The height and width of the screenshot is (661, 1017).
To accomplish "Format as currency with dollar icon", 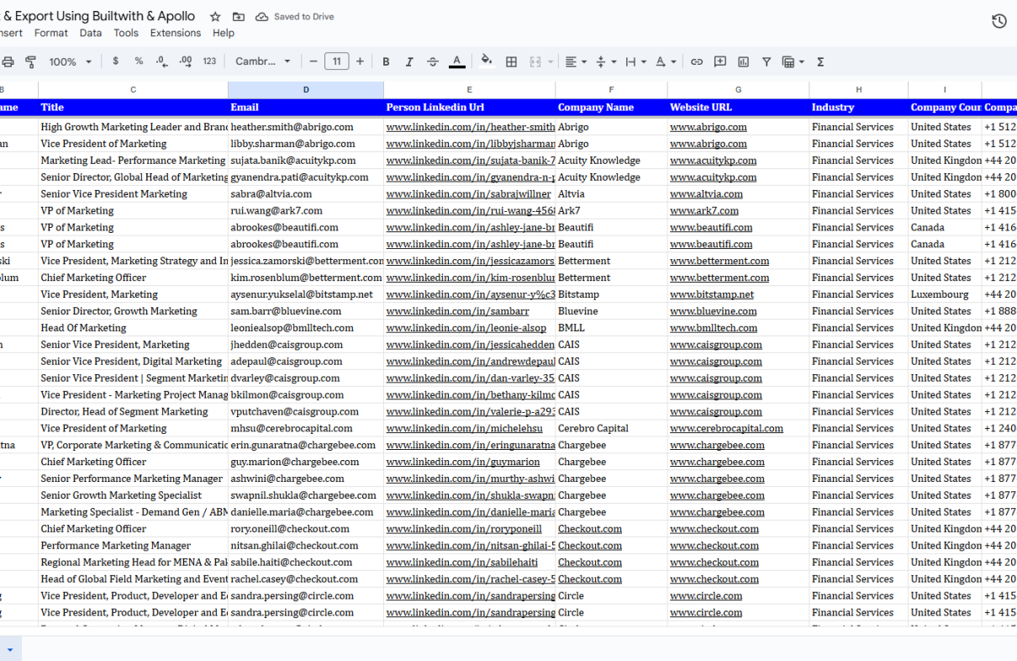I will [x=115, y=61].
